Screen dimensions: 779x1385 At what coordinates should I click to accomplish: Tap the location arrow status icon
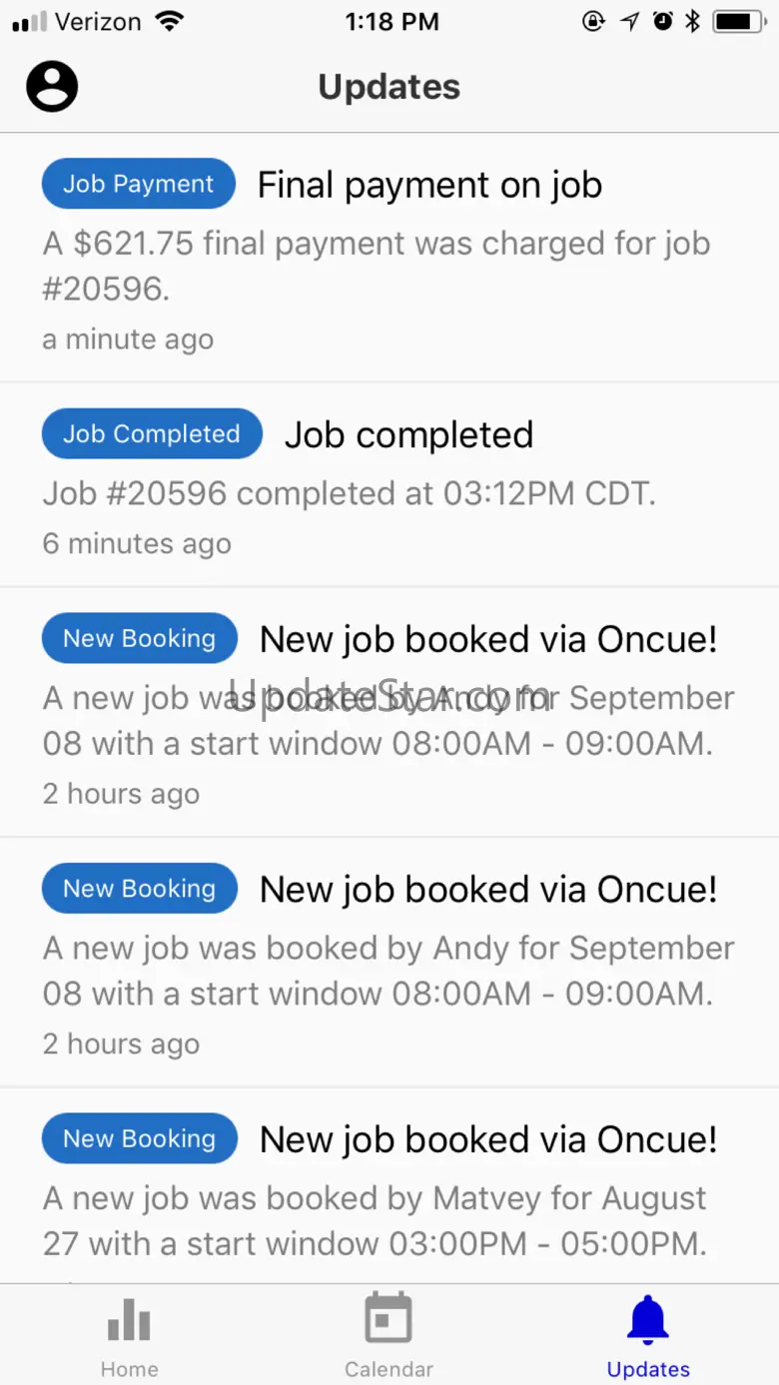[x=629, y=21]
